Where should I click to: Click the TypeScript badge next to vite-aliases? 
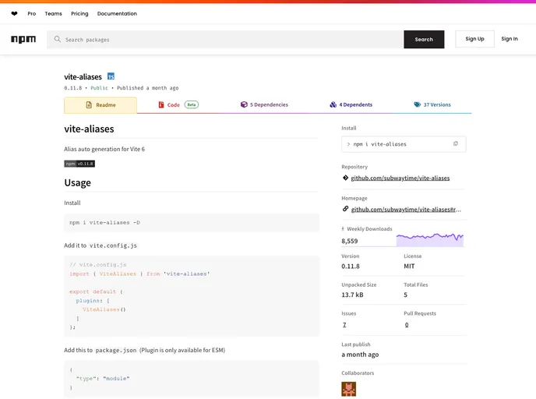(x=111, y=76)
